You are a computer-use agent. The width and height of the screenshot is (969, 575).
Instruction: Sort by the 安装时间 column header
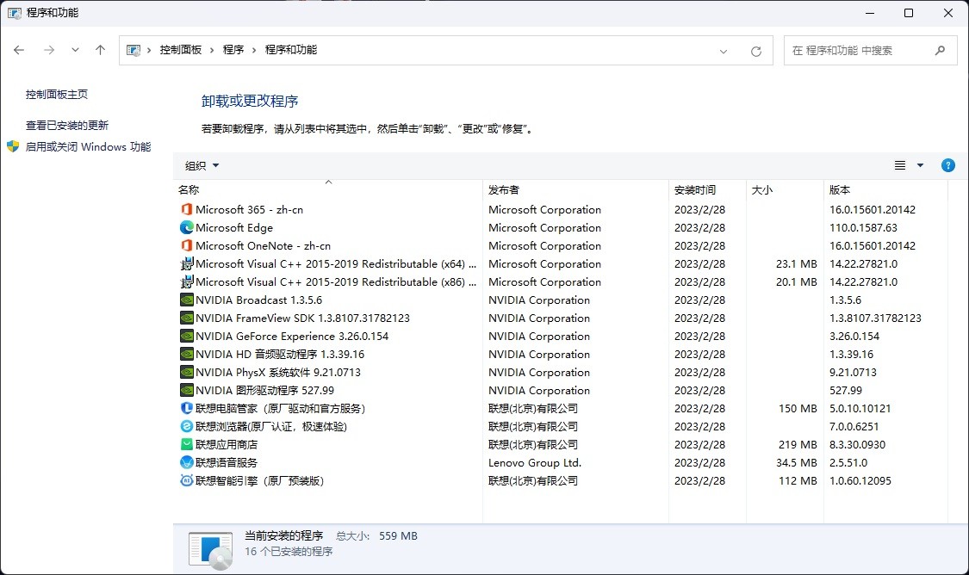coord(708,189)
